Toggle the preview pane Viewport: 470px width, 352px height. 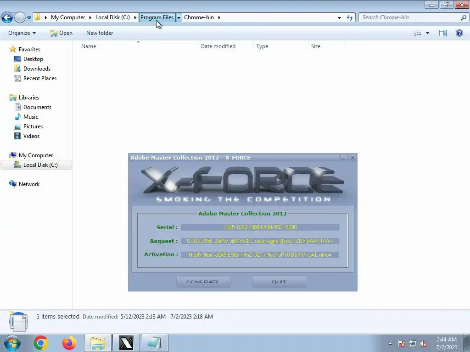[443, 33]
